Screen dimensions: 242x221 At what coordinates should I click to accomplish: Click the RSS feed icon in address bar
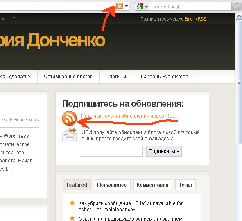coord(120,6)
